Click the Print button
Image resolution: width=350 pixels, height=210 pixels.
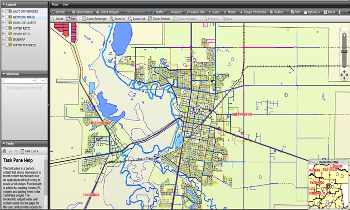297,12
